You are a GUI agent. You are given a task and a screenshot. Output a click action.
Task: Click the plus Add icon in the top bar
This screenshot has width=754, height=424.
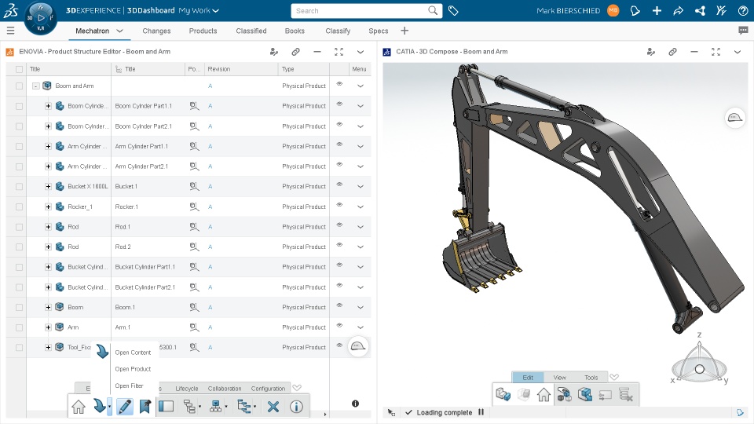point(657,10)
